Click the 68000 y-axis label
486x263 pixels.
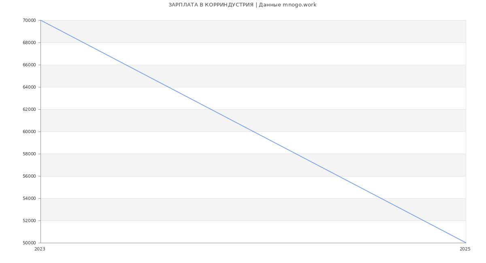pyautogui.click(x=29, y=42)
